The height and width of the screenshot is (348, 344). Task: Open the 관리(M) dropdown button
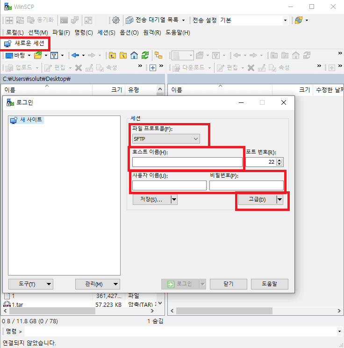(98, 284)
